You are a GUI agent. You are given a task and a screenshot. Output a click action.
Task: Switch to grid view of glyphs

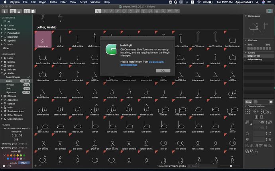click(x=13, y=11)
